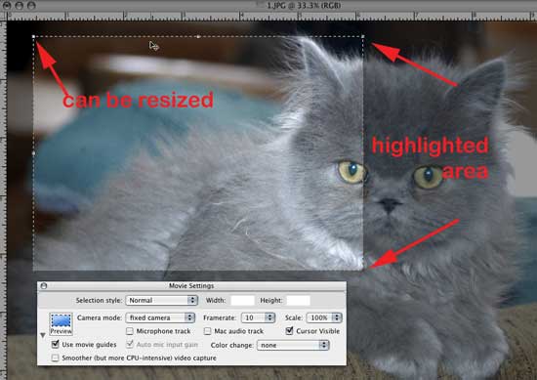Click the top-right selection resize handle
The image size is (537, 380).
(x=363, y=36)
